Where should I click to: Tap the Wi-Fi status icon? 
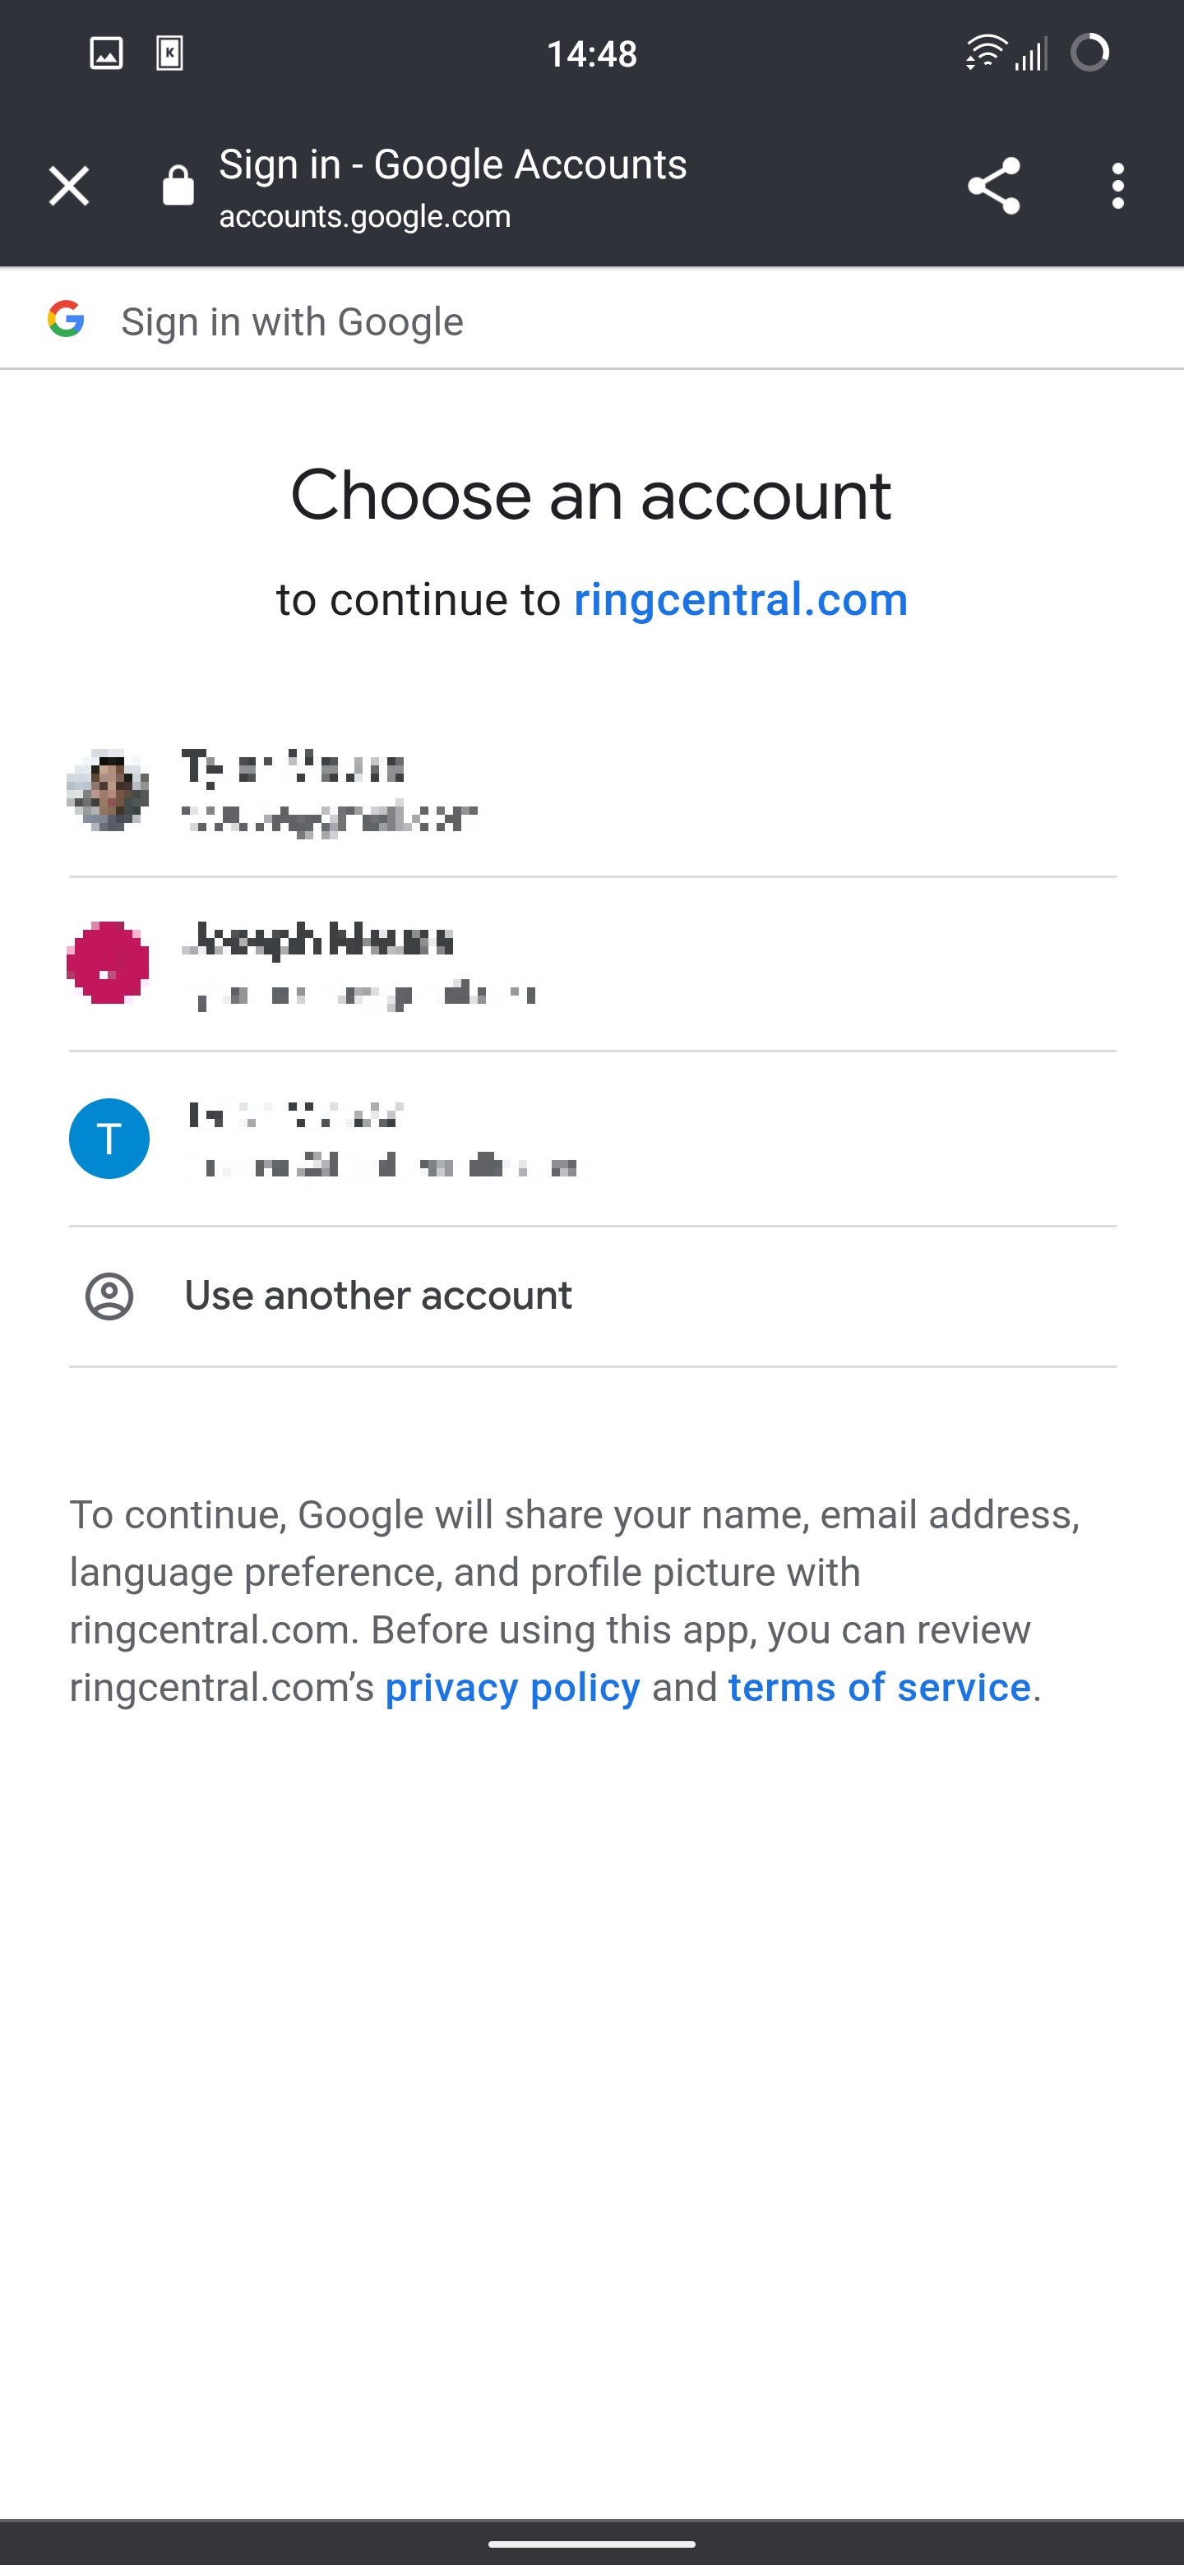985,53
